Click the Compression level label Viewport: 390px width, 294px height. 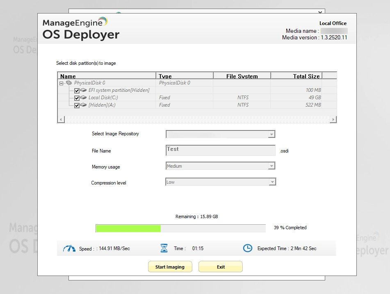point(108,183)
